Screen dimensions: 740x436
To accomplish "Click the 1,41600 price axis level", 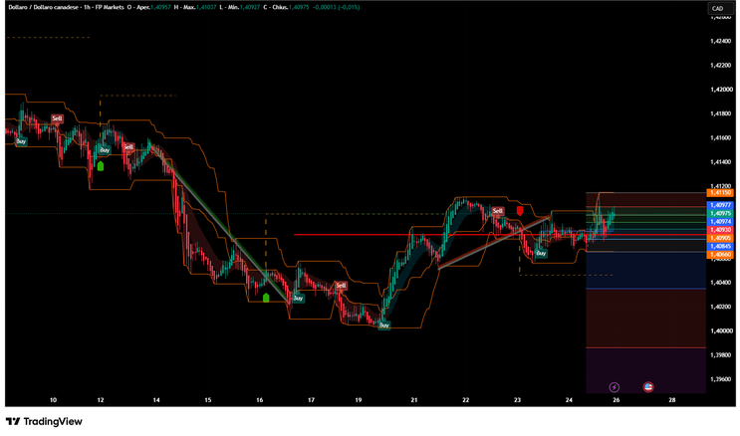I will pyautogui.click(x=722, y=137).
